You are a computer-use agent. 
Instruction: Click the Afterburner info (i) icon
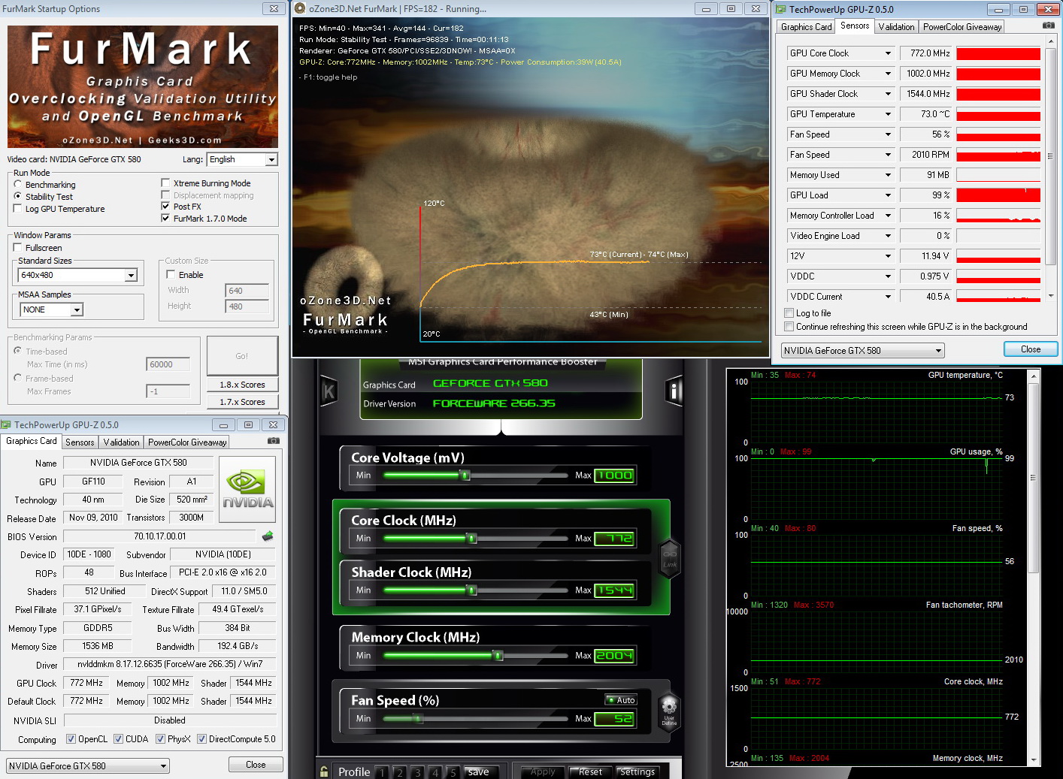(x=674, y=391)
